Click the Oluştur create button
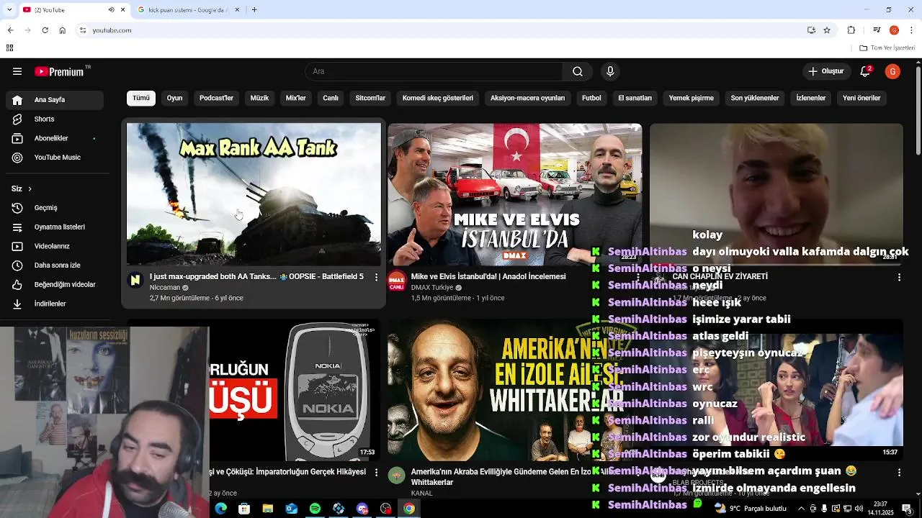922x518 pixels. [825, 71]
